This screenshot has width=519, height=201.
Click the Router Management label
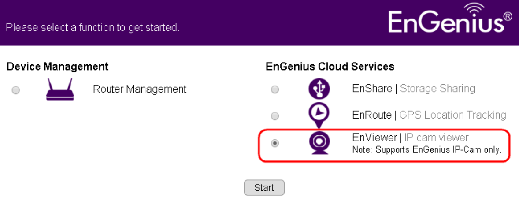pos(140,89)
